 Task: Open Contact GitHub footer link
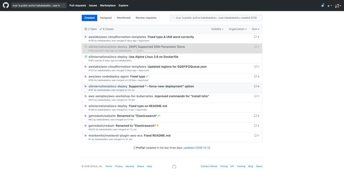209,166
